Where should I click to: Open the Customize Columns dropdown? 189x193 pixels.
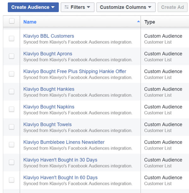tap(126, 7)
